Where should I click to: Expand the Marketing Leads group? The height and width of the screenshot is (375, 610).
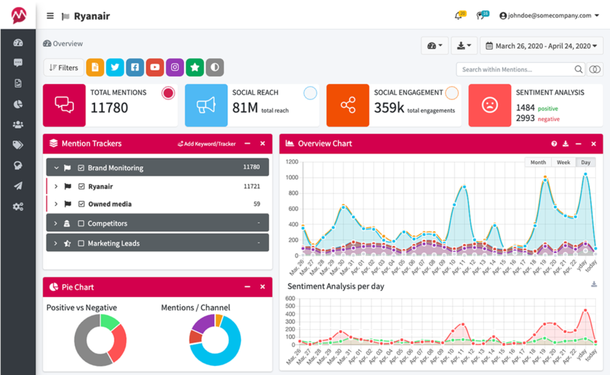click(x=56, y=244)
